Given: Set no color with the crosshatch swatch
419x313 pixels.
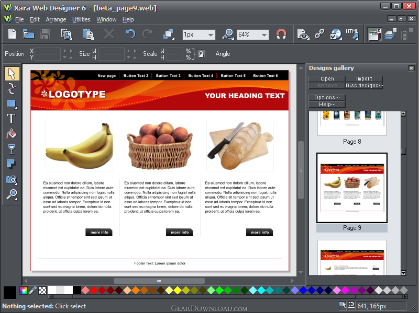Looking at the screenshot, I should coord(42,291).
